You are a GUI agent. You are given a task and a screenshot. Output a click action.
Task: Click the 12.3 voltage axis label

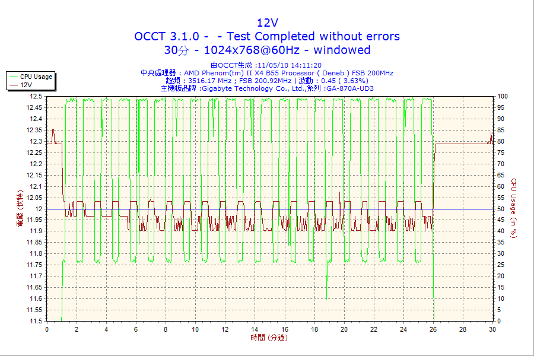[36, 141]
